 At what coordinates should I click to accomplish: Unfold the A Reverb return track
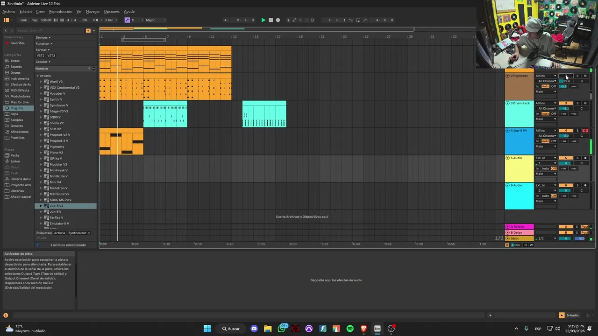[x=508, y=227]
